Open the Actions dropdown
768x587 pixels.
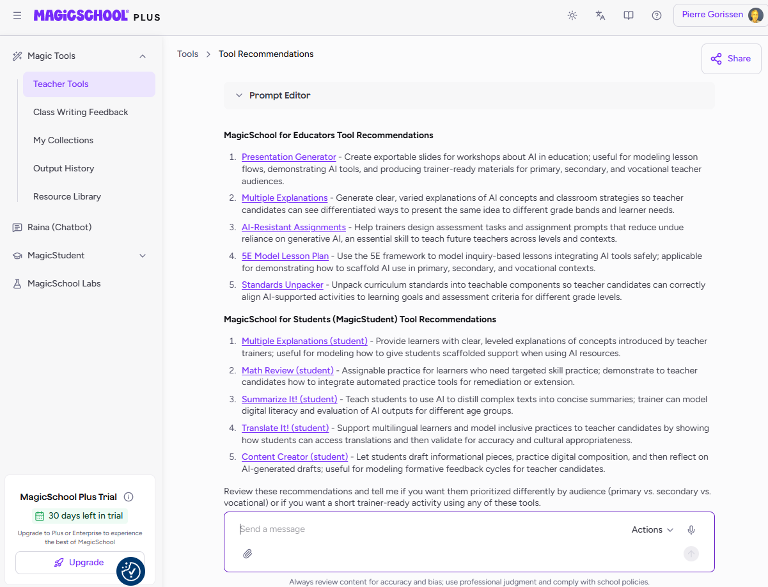652,529
